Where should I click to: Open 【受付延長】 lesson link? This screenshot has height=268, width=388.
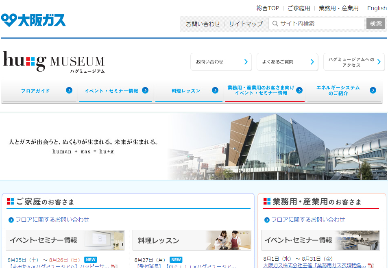pos(185,266)
